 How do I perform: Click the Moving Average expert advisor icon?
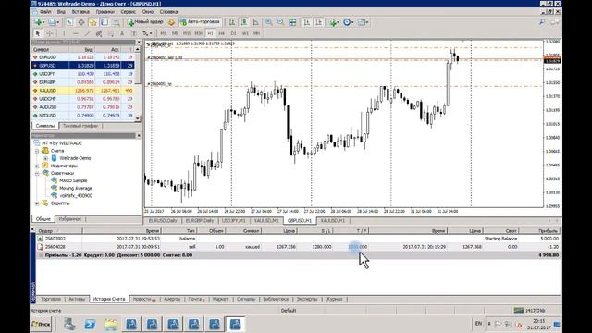[54, 188]
